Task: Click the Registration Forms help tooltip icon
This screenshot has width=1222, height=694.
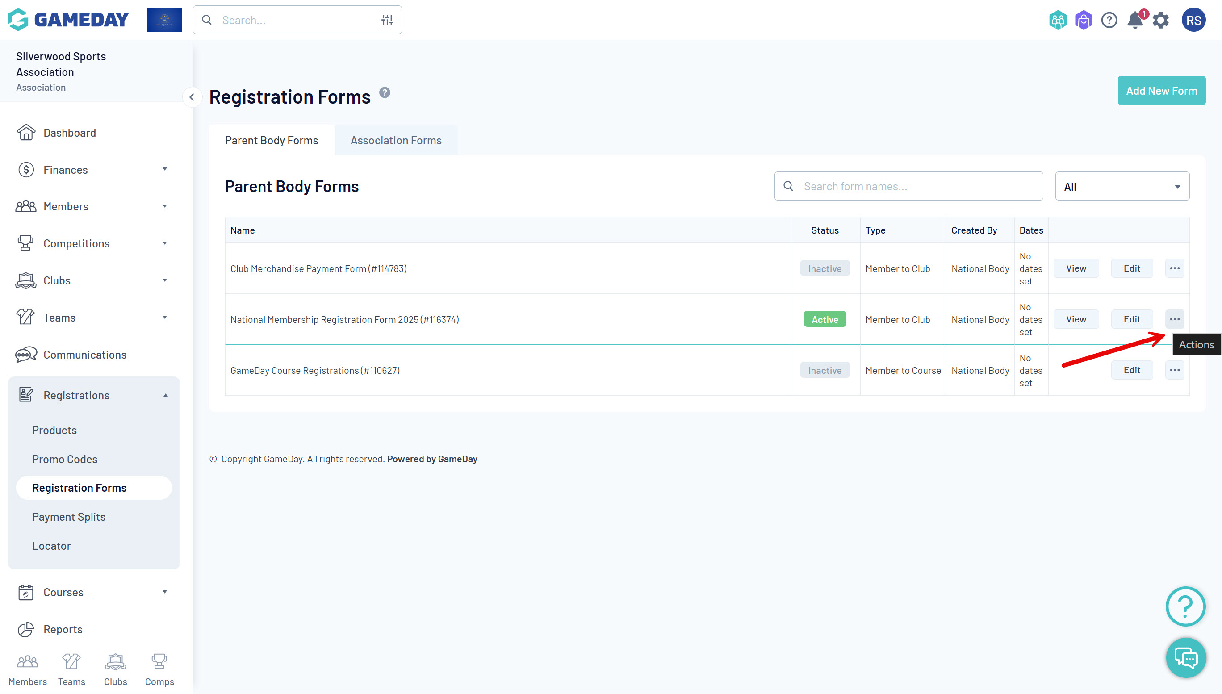Action: click(385, 92)
